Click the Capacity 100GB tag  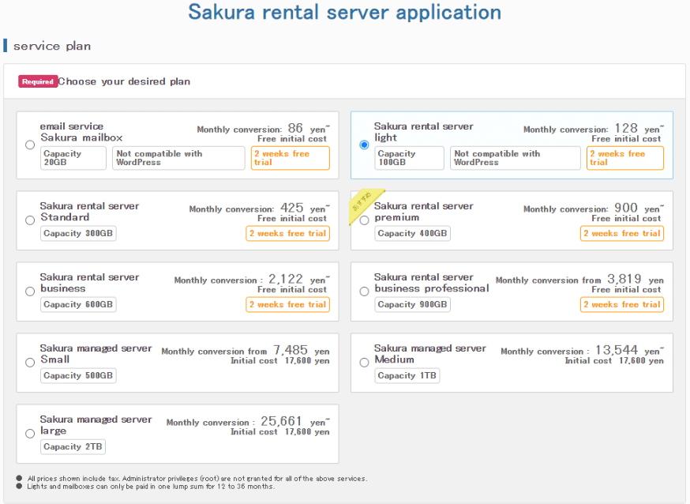[x=409, y=158]
